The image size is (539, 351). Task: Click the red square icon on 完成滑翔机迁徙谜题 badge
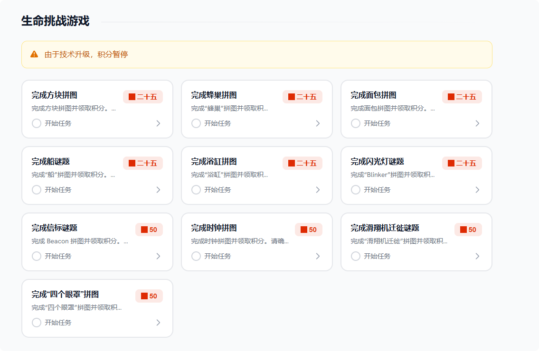pos(463,230)
